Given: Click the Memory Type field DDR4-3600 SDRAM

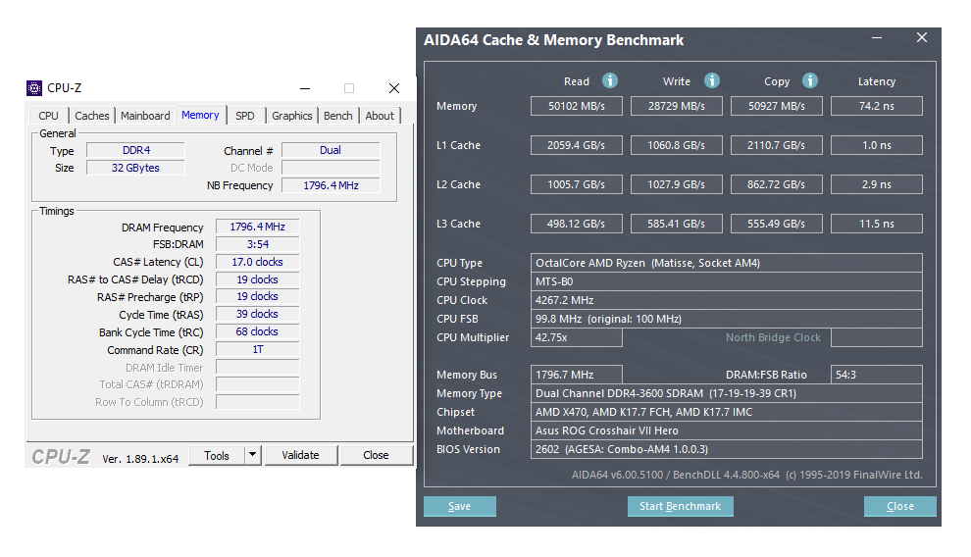Looking at the screenshot, I should 727,393.
